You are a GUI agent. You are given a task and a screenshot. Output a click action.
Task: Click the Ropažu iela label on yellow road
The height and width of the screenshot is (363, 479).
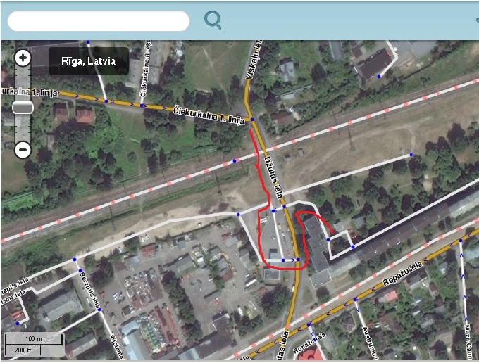tap(403, 274)
